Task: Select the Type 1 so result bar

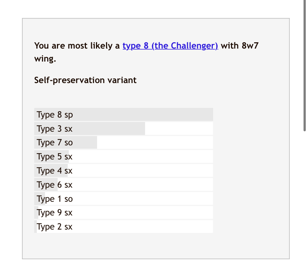Action: [123, 199]
